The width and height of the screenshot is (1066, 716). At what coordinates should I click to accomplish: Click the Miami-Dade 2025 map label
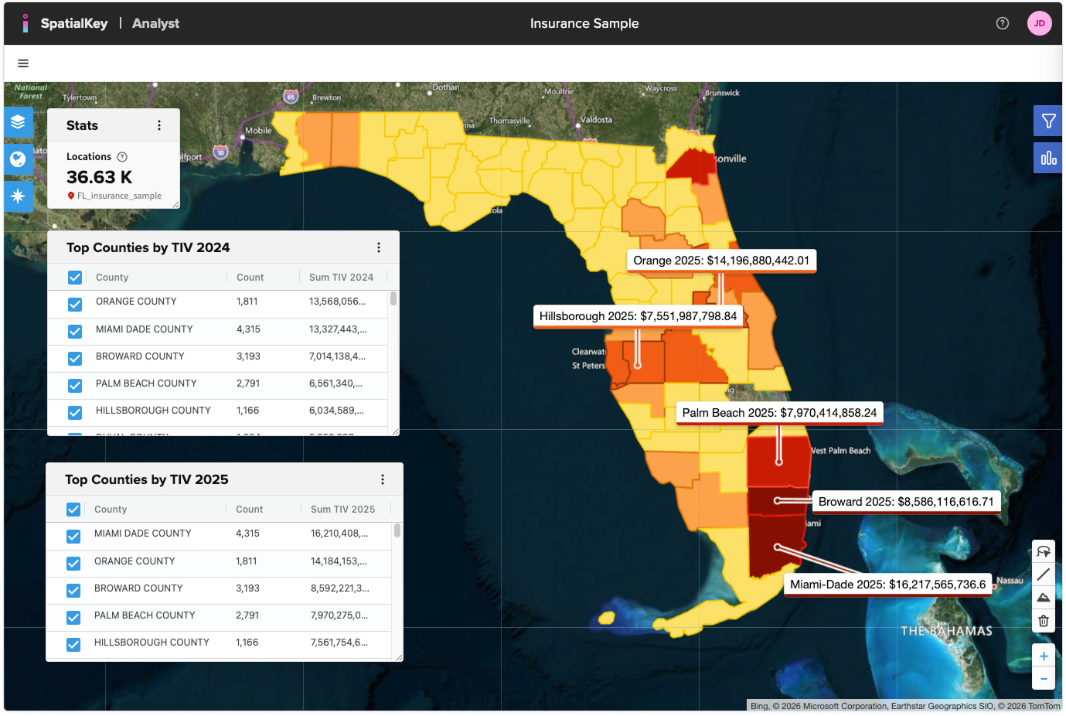[x=887, y=585]
